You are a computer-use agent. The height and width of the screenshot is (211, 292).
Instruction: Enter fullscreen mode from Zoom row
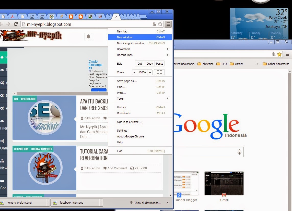tap(159, 72)
